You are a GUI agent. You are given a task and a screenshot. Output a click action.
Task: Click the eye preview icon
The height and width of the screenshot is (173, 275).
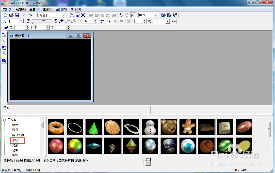(x=121, y=15)
